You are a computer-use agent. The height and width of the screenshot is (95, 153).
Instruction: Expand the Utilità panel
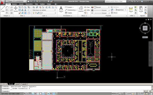pyautogui.click(x=132, y=16)
